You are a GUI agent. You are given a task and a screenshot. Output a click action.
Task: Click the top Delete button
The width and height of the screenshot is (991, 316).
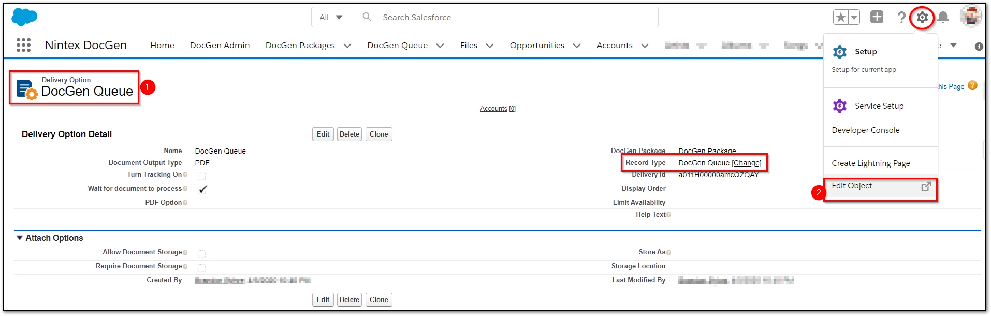coord(349,134)
